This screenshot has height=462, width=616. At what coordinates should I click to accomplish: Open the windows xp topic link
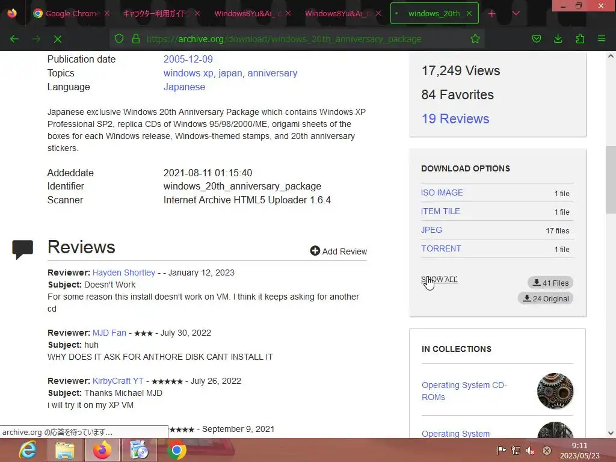pos(188,73)
